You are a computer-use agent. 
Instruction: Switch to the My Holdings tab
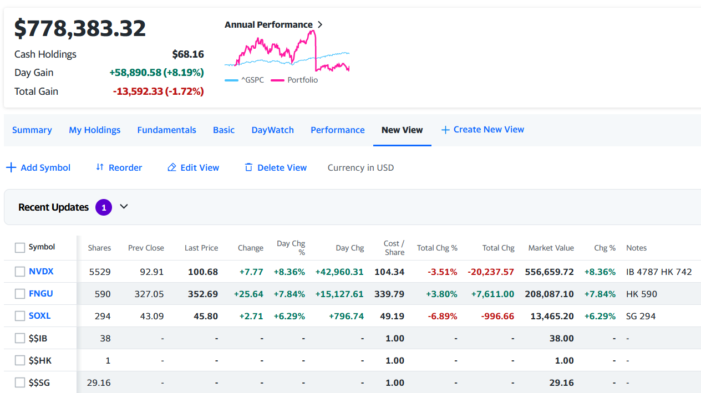pyautogui.click(x=94, y=130)
